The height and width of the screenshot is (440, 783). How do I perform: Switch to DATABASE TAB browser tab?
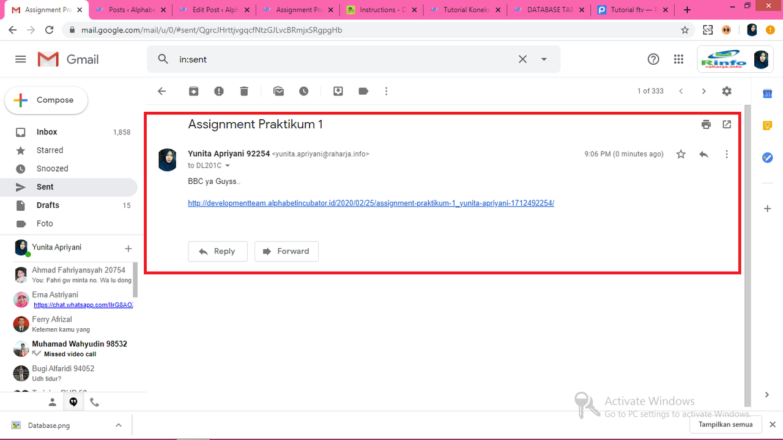549,10
